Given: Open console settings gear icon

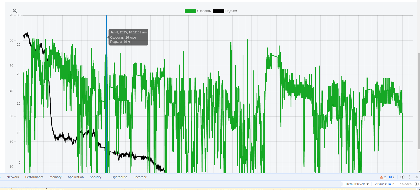Looking at the screenshot, I should pyautogui.click(x=417, y=184).
